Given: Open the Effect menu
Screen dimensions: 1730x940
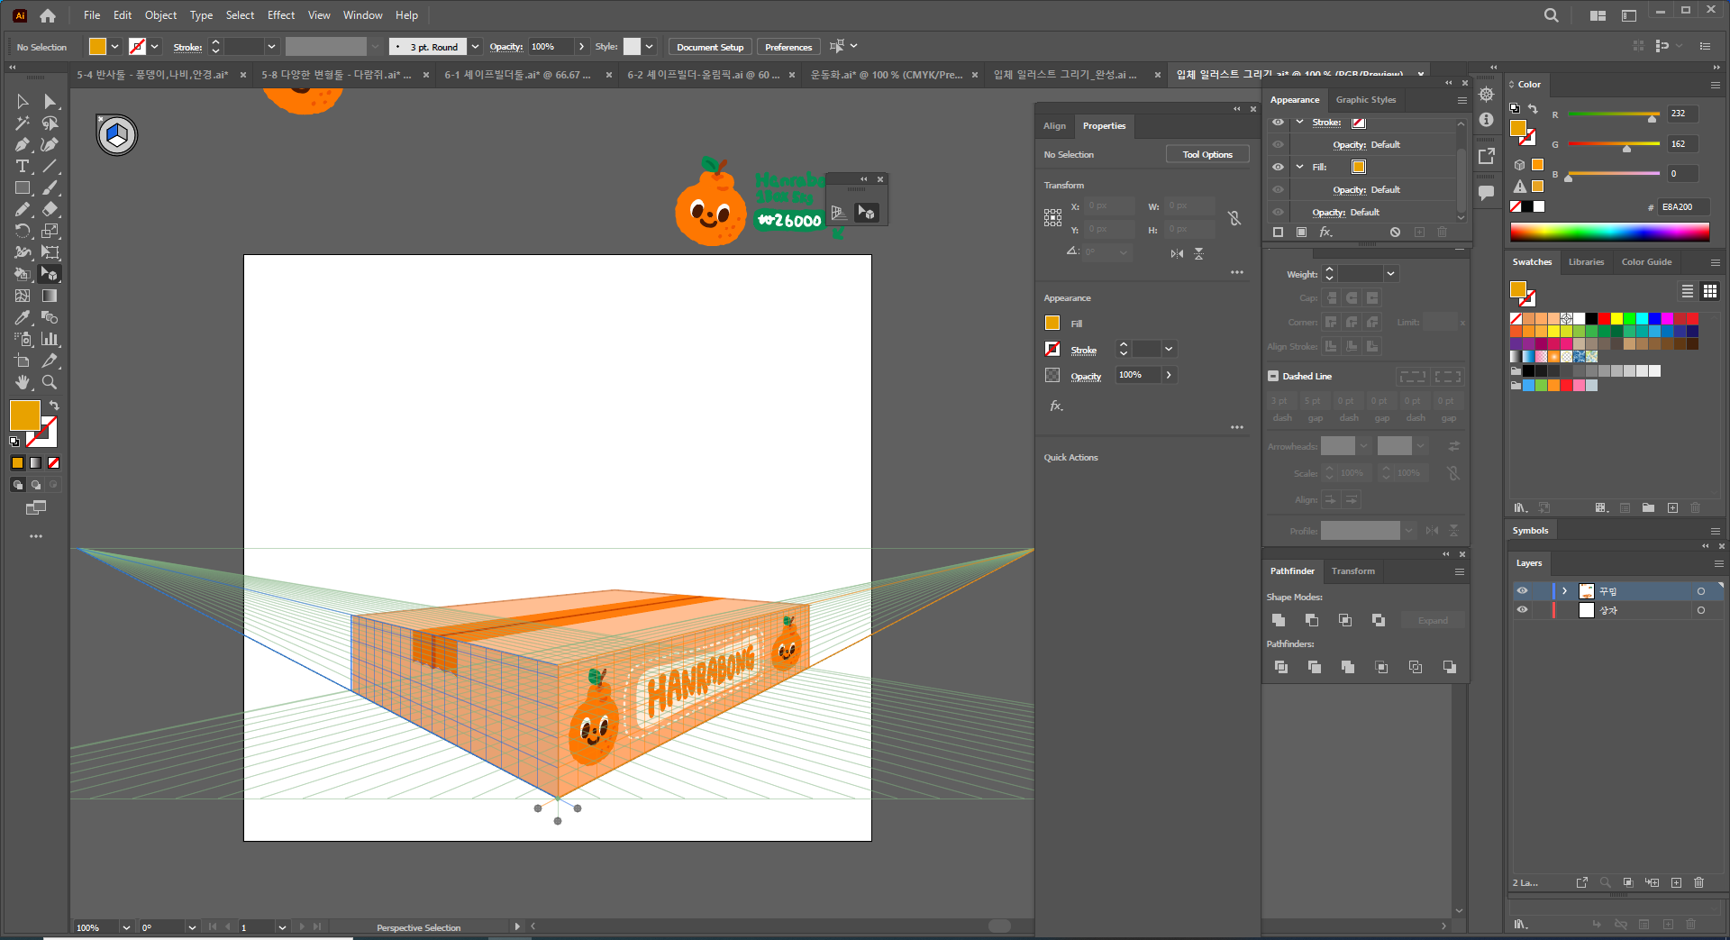Looking at the screenshot, I should 281,15.
